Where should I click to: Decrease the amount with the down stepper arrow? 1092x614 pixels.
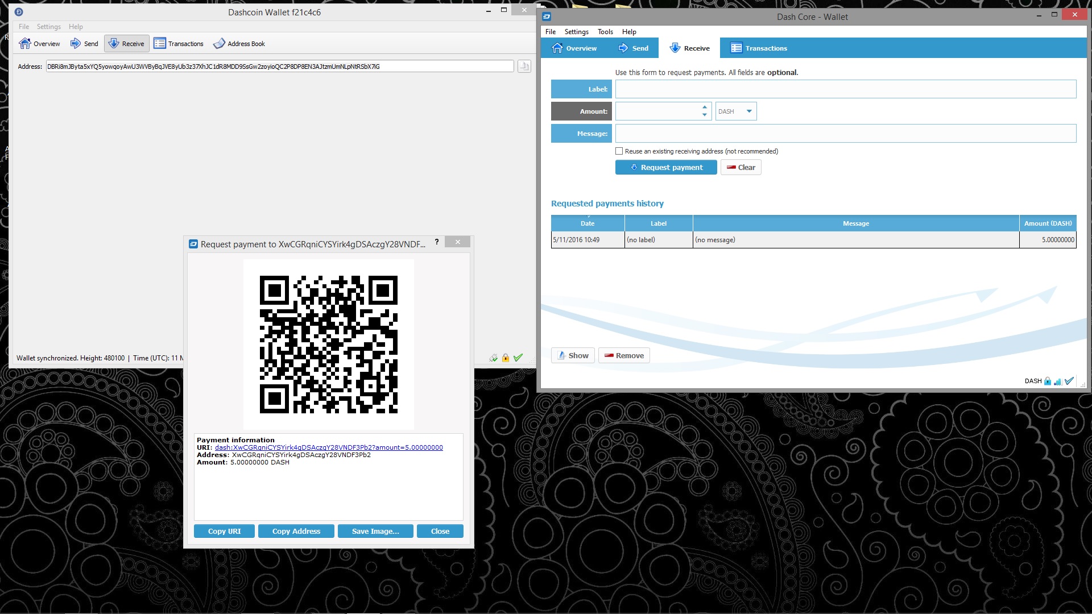click(x=705, y=115)
